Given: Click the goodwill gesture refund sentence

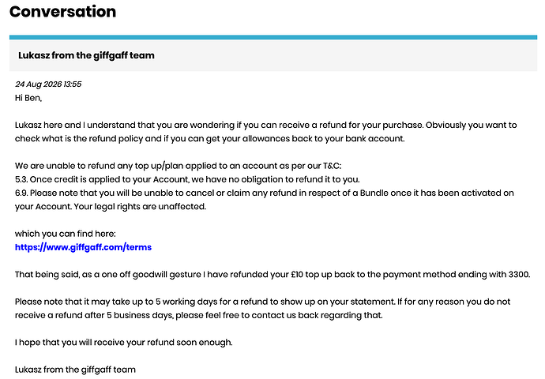Looking at the screenshot, I should [272, 275].
